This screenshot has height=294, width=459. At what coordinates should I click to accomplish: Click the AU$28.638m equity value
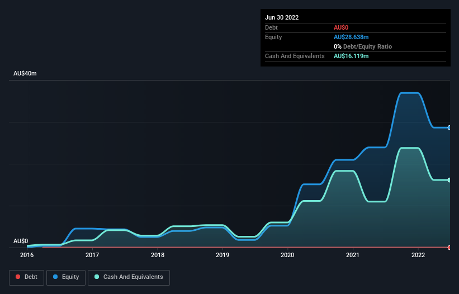pos(351,37)
